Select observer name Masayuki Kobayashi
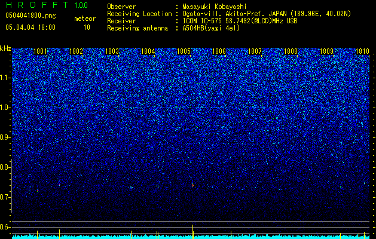376x239 pixels. tap(215, 7)
